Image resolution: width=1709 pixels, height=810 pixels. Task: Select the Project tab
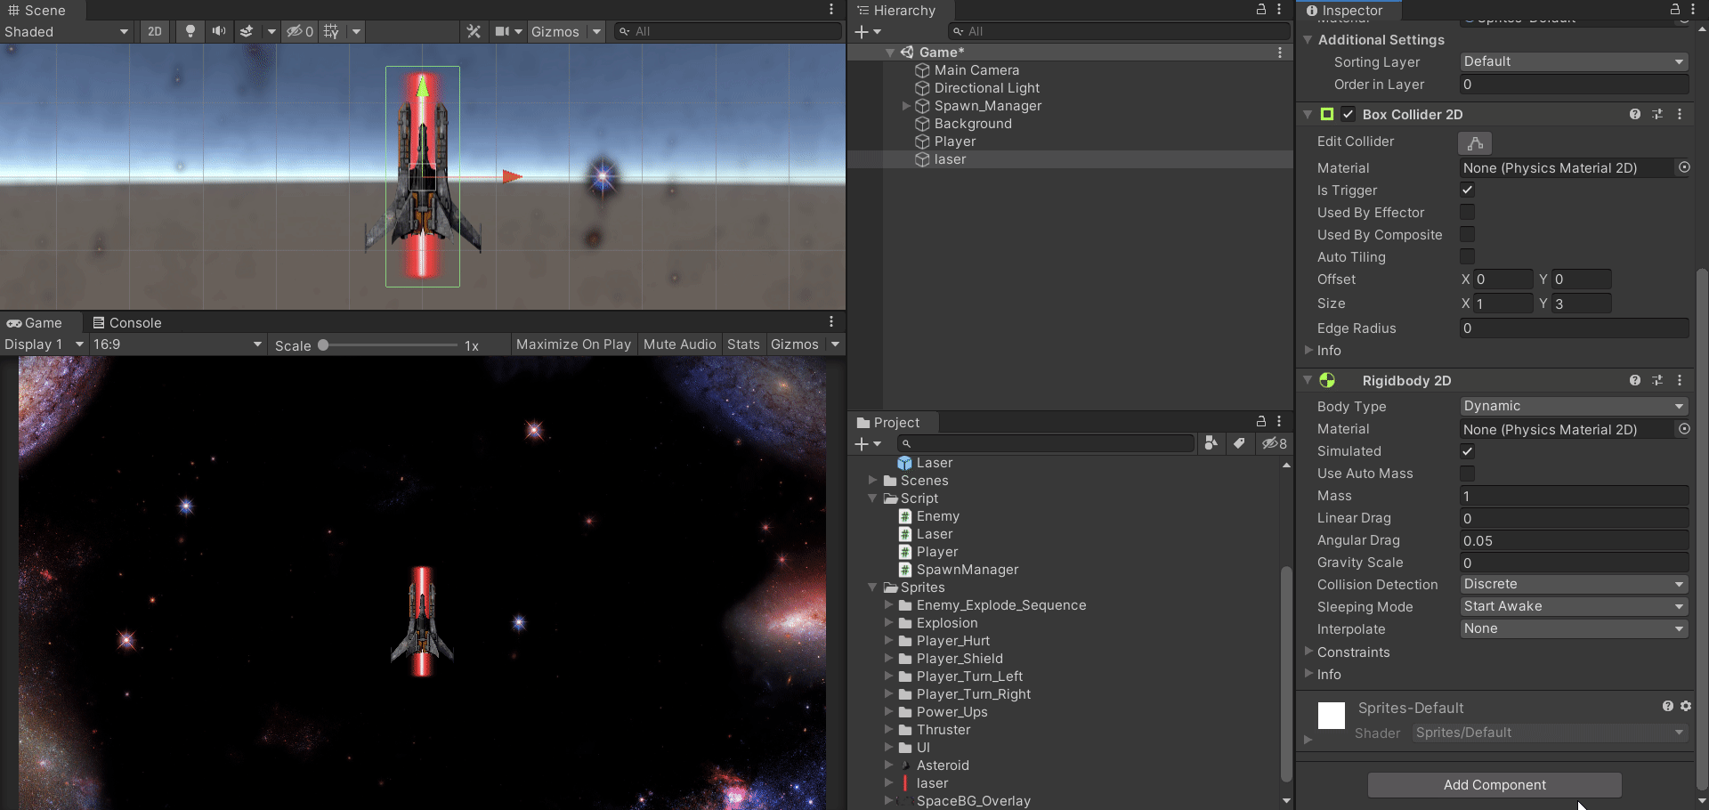pyautogui.click(x=888, y=422)
